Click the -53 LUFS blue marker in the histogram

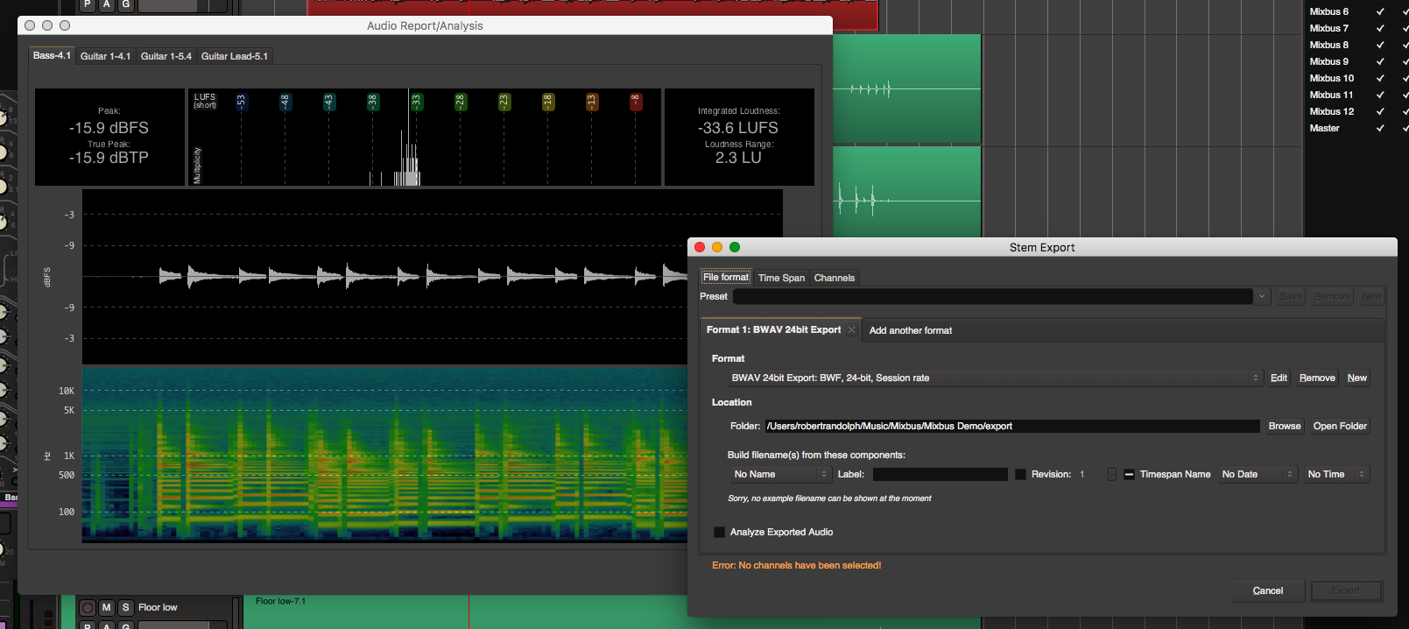[x=242, y=102]
